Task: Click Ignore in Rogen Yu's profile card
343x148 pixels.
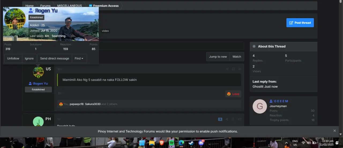Action: [x=29, y=59]
